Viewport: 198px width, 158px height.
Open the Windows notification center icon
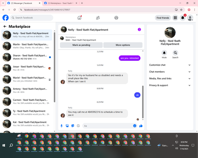coord(193,145)
